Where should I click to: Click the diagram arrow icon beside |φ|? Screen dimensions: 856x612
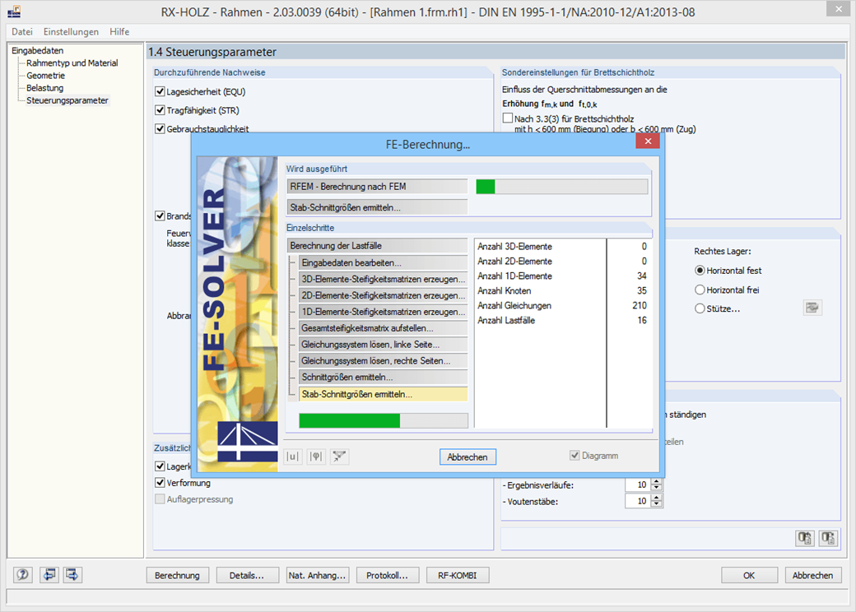click(340, 457)
